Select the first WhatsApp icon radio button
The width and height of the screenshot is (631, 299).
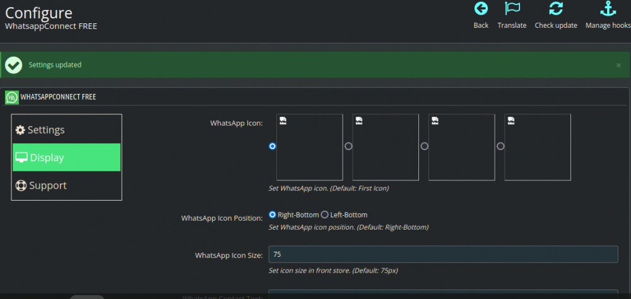click(273, 146)
